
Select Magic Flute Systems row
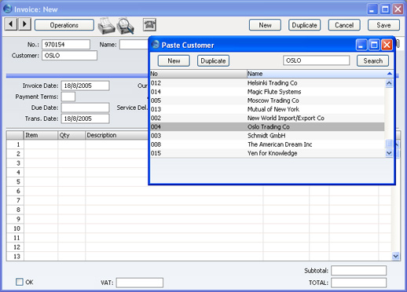(x=267, y=92)
